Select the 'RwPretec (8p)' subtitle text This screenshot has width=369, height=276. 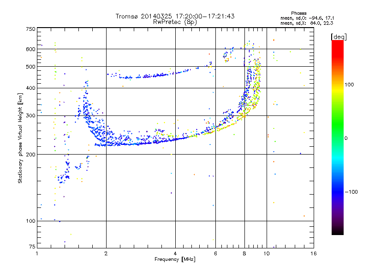click(x=175, y=22)
